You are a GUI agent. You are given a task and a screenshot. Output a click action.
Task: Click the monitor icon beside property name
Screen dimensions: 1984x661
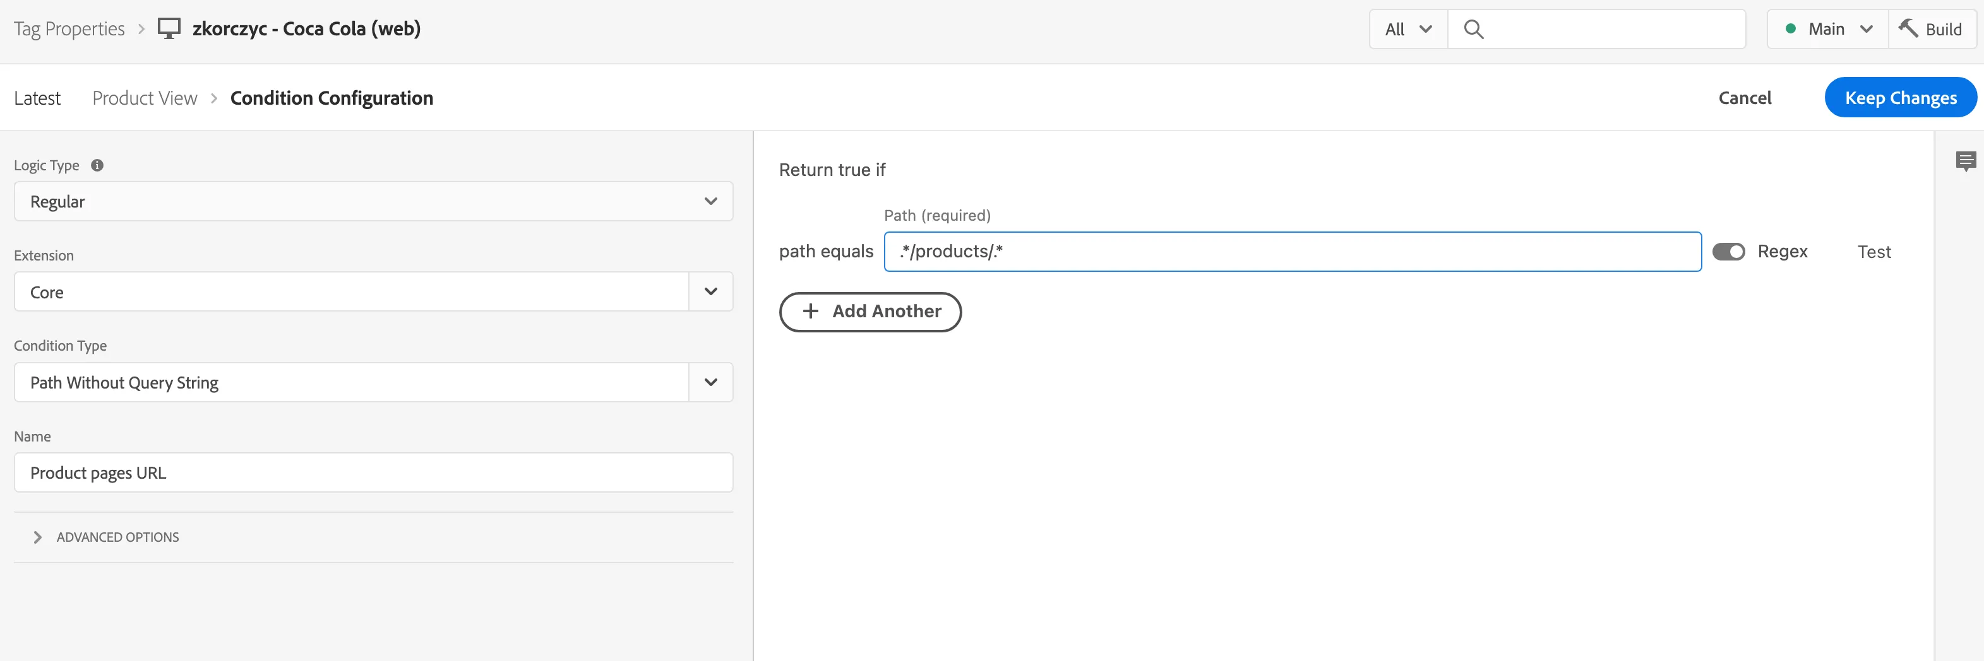tap(169, 29)
